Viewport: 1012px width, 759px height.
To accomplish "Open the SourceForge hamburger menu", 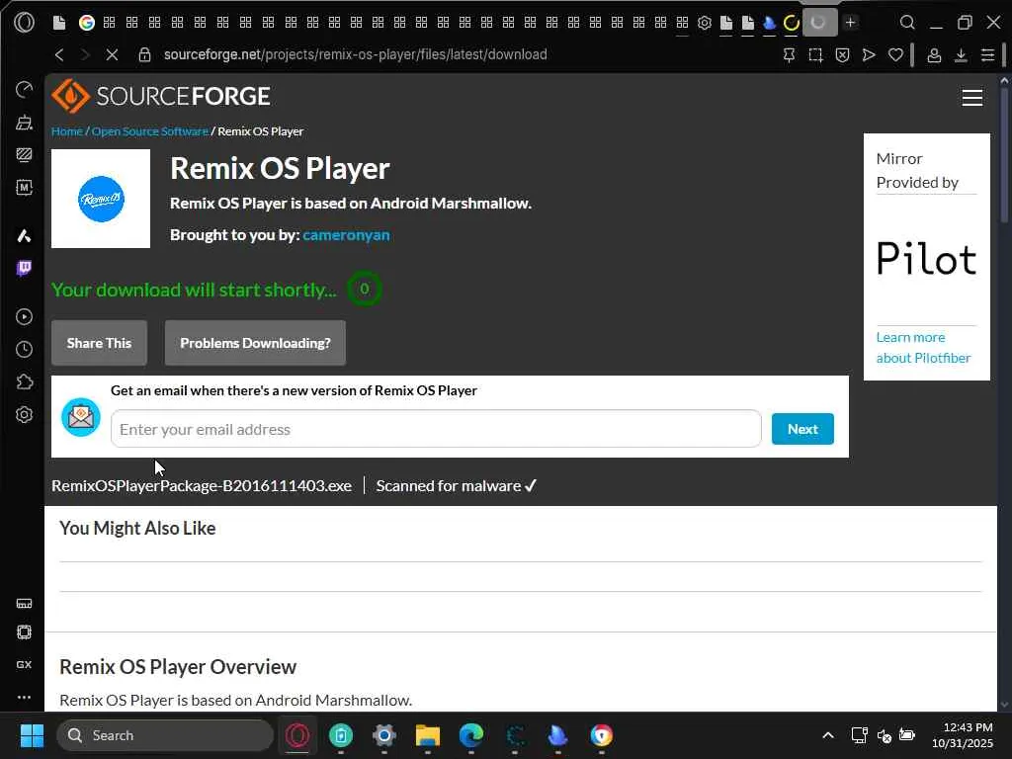I will [972, 98].
